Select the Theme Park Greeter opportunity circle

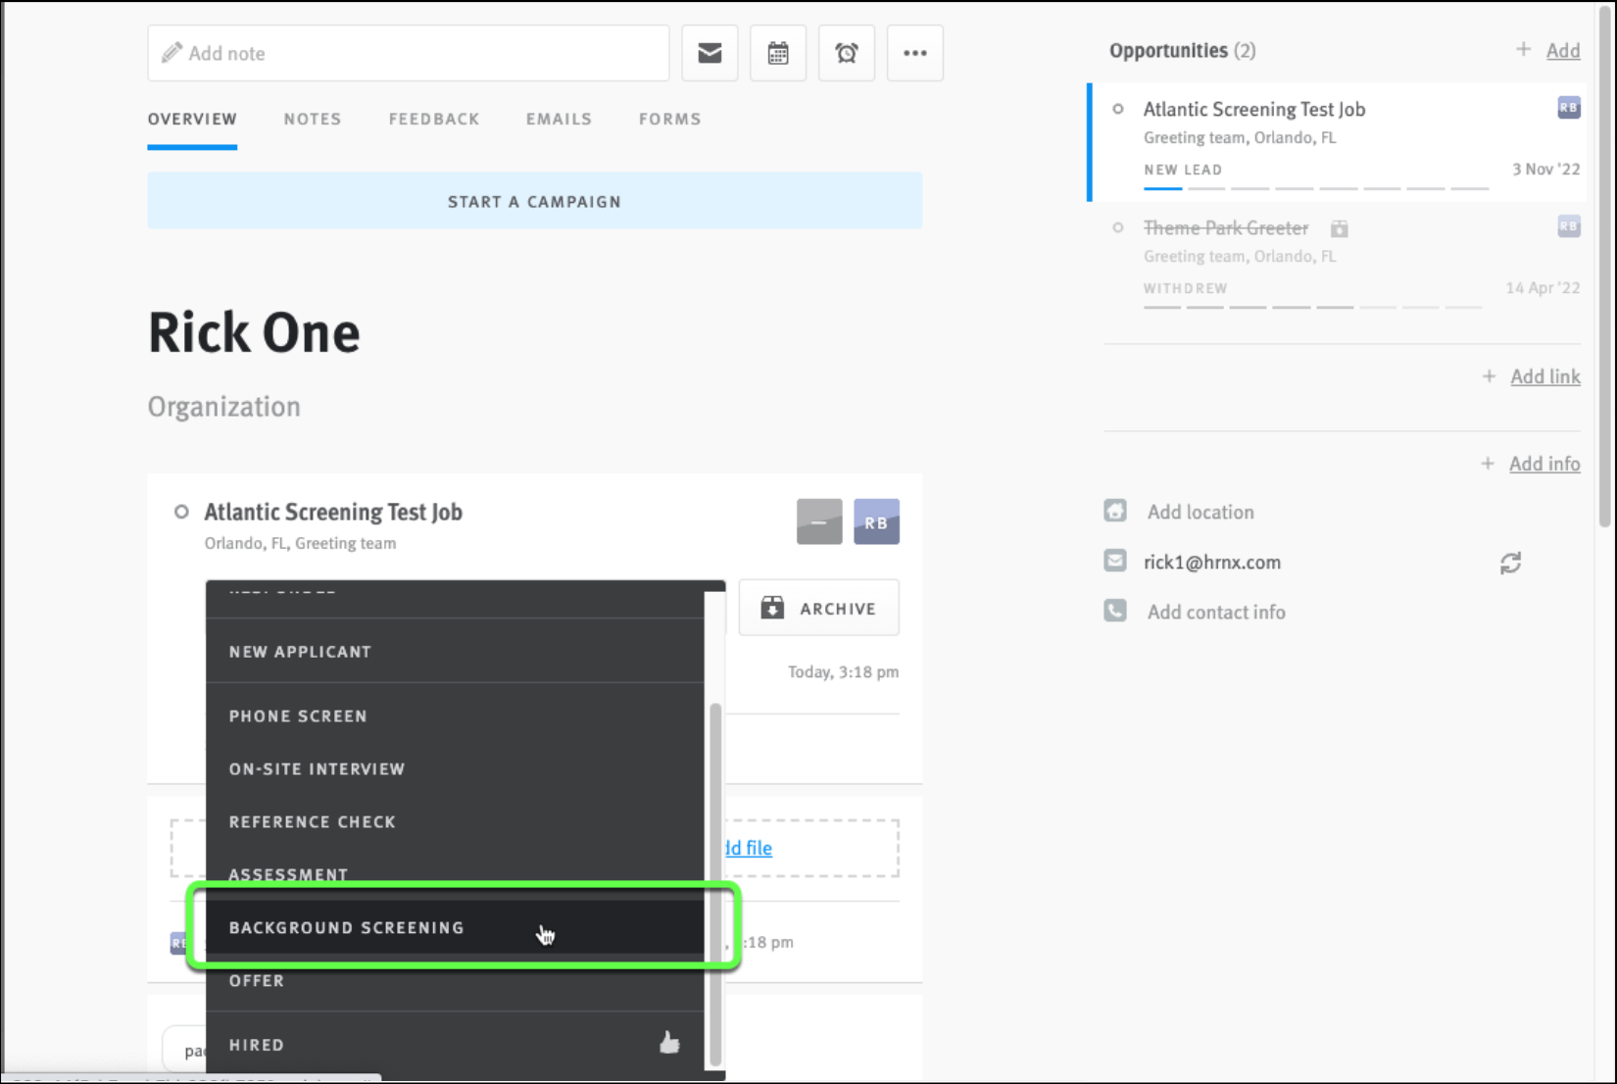tap(1117, 227)
